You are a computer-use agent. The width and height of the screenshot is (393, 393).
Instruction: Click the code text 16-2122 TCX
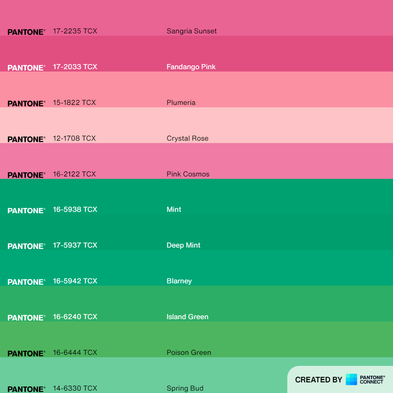point(74,174)
